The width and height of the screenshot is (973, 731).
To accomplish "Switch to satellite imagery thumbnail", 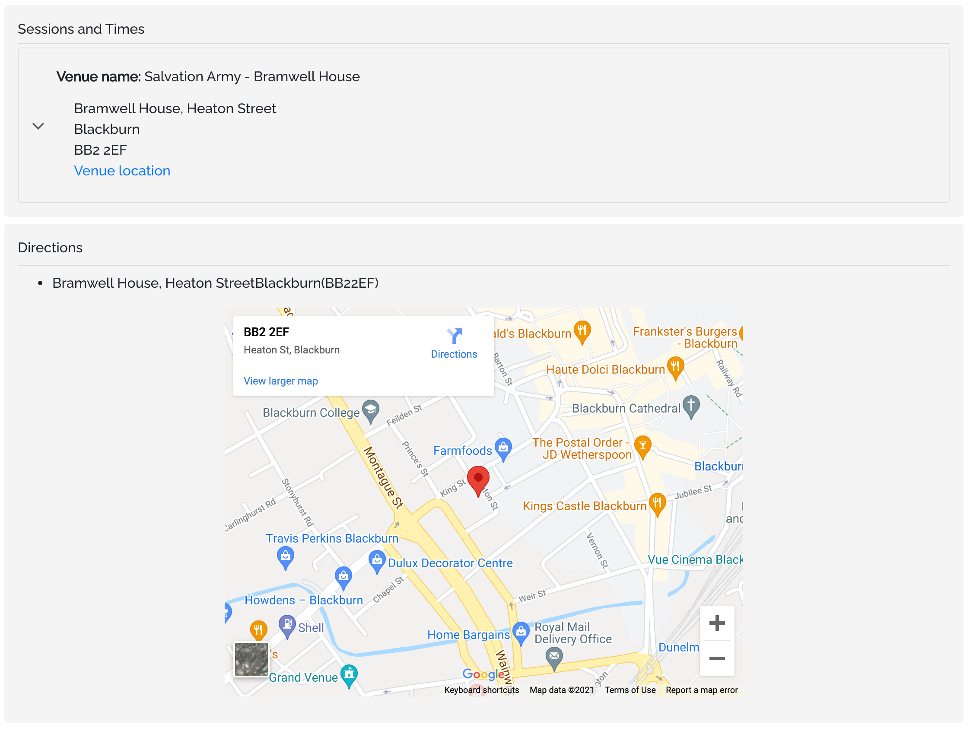I will [x=251, y=659].
